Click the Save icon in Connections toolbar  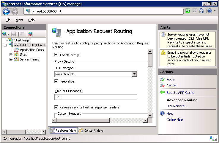point(14,34)
